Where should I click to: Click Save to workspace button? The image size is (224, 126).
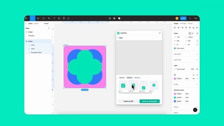(x=149, y=101)
